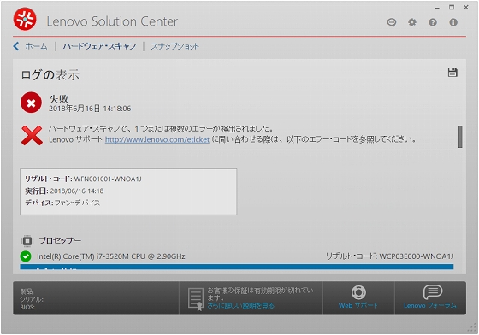Click the Lenovo Solution Center red logo
The height and width of the screenshot is (335, 479).
[25, 19]
